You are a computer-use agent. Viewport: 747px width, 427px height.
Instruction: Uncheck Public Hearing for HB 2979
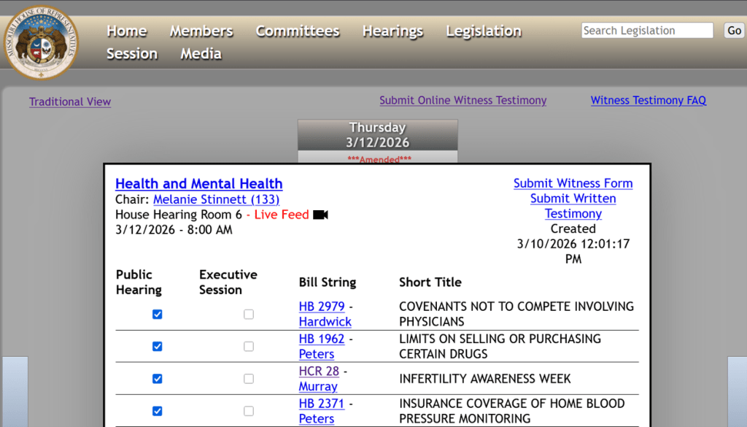pos(157,314)
